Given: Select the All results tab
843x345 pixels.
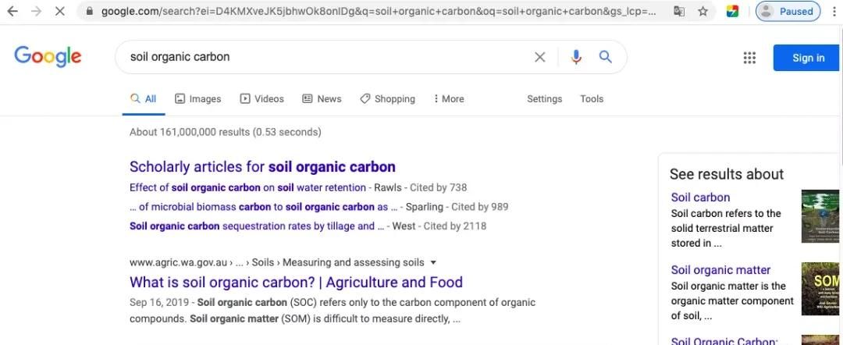Looking at the screenshot, I should 144,99.
